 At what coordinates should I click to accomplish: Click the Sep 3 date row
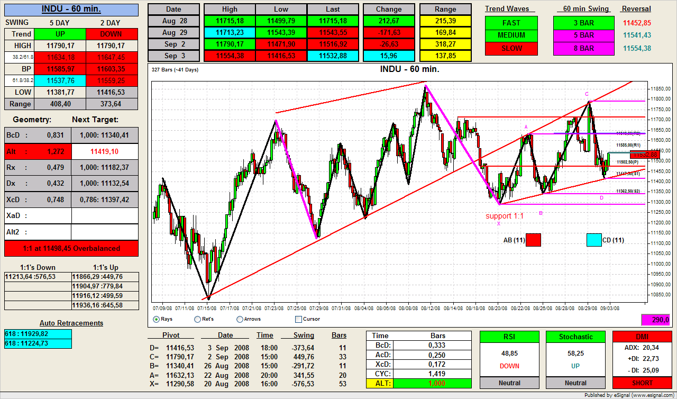(x=173, y=56)
